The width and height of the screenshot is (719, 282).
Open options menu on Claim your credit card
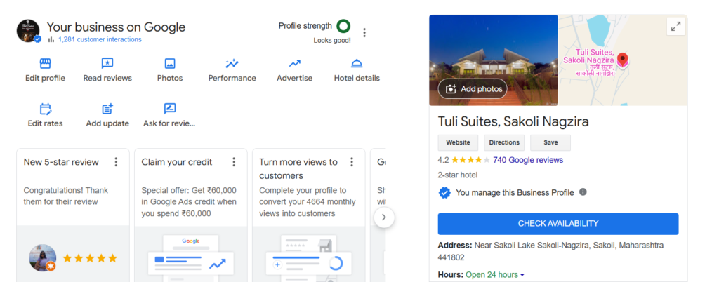(234, 162)
